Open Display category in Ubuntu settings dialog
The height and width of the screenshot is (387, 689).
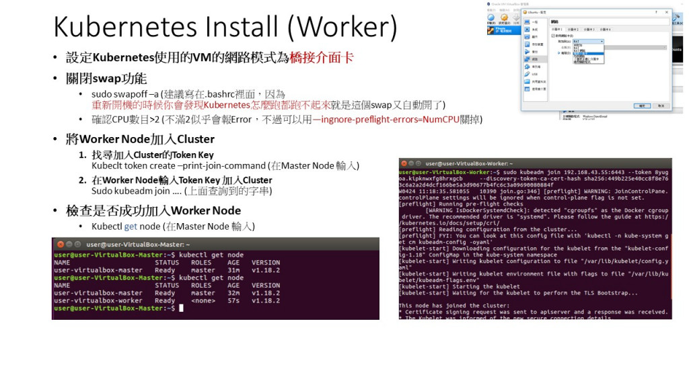535,37
